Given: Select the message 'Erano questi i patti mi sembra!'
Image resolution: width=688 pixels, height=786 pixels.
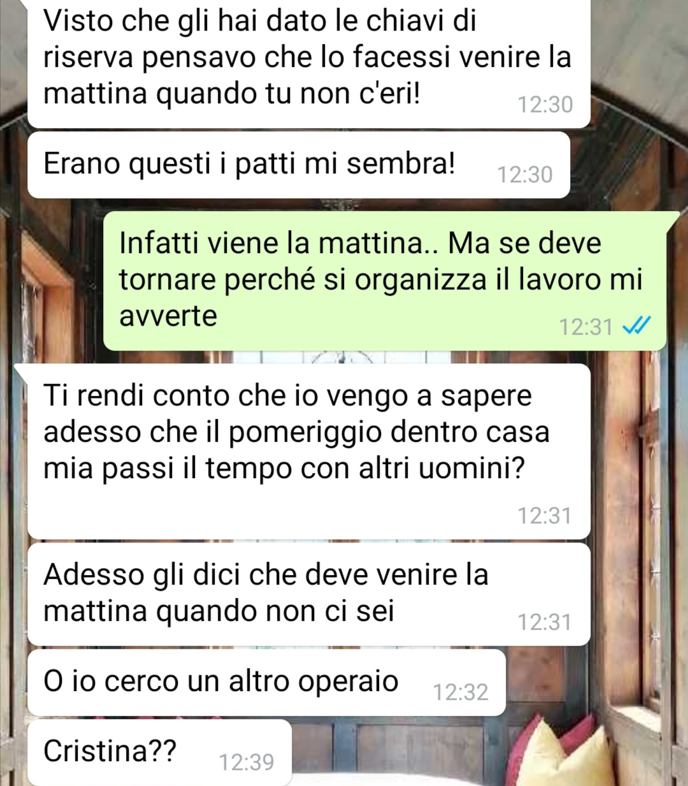Looking at the screenshot, I should 299,165.
